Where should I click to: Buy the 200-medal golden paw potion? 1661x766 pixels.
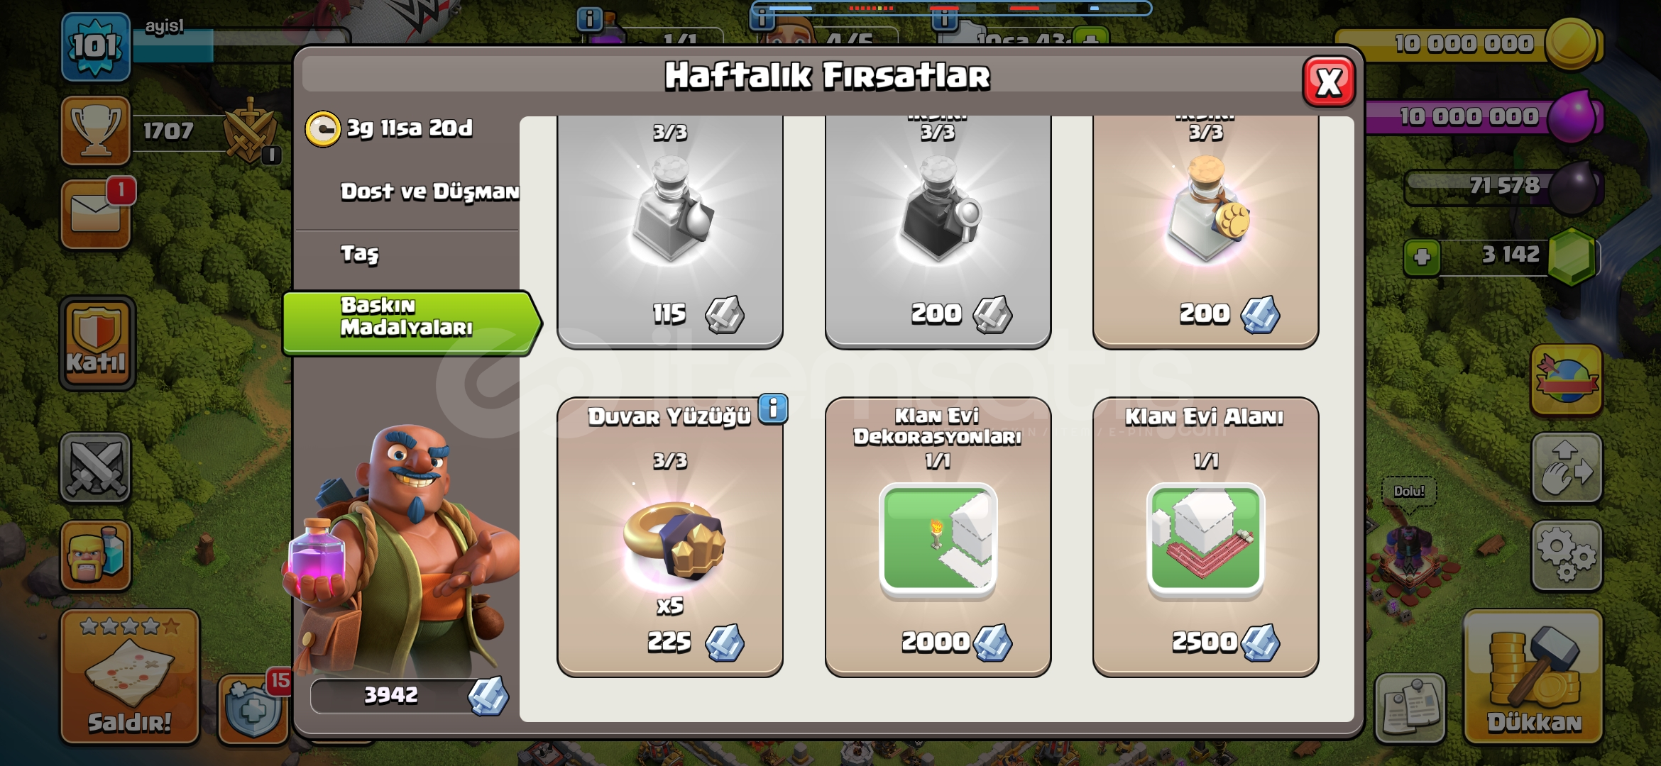(x=1205, y=231)
